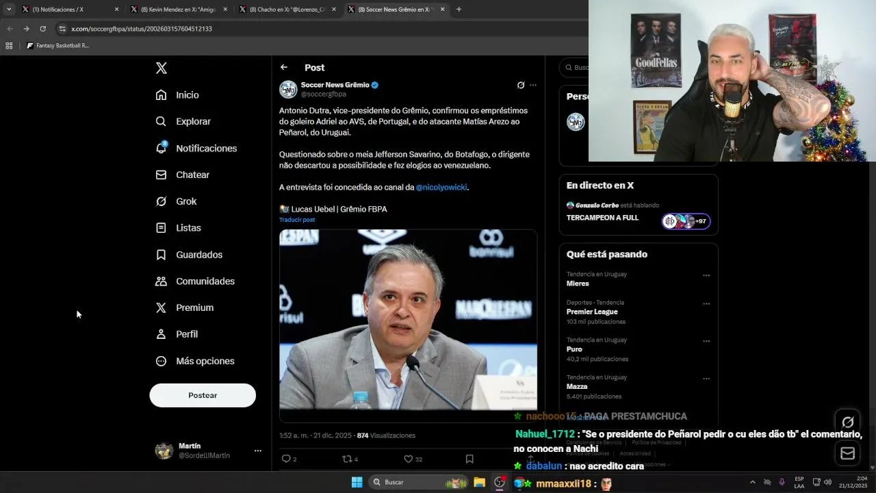Open Fantasy Basketball bookmark

pos(57,46)
